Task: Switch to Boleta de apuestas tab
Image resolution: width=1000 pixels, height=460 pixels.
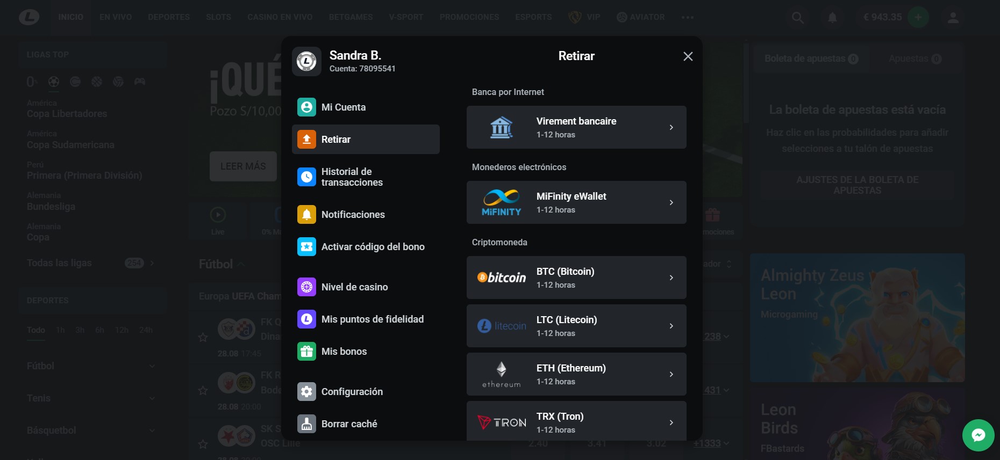Action: 811,59
